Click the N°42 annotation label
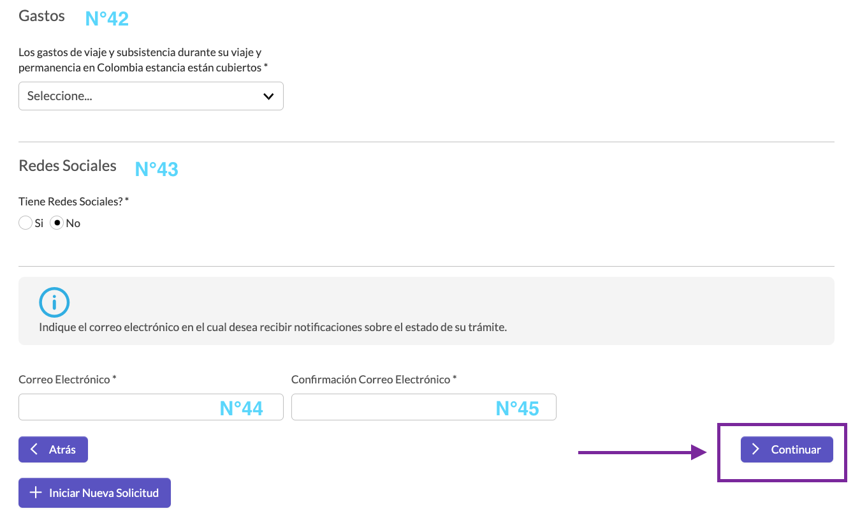853x518 pixels. 107,19
